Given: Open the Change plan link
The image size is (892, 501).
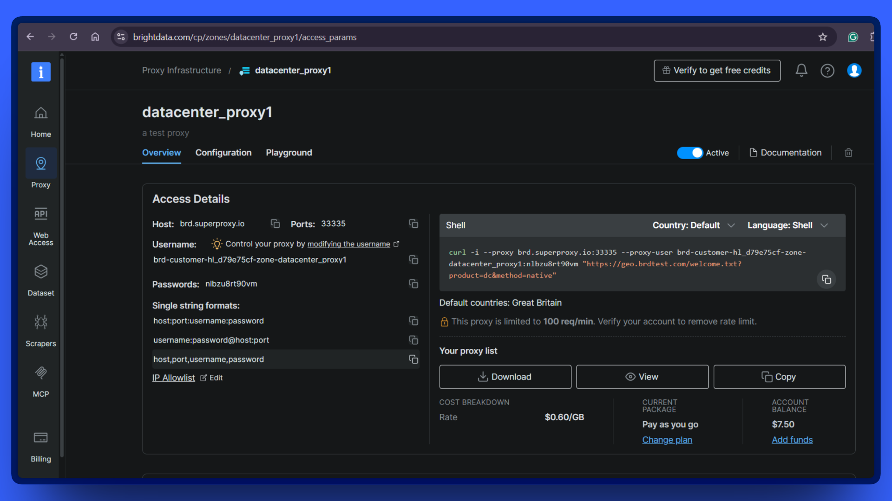Looking at the screenshot, I should [x=667, y=440].
